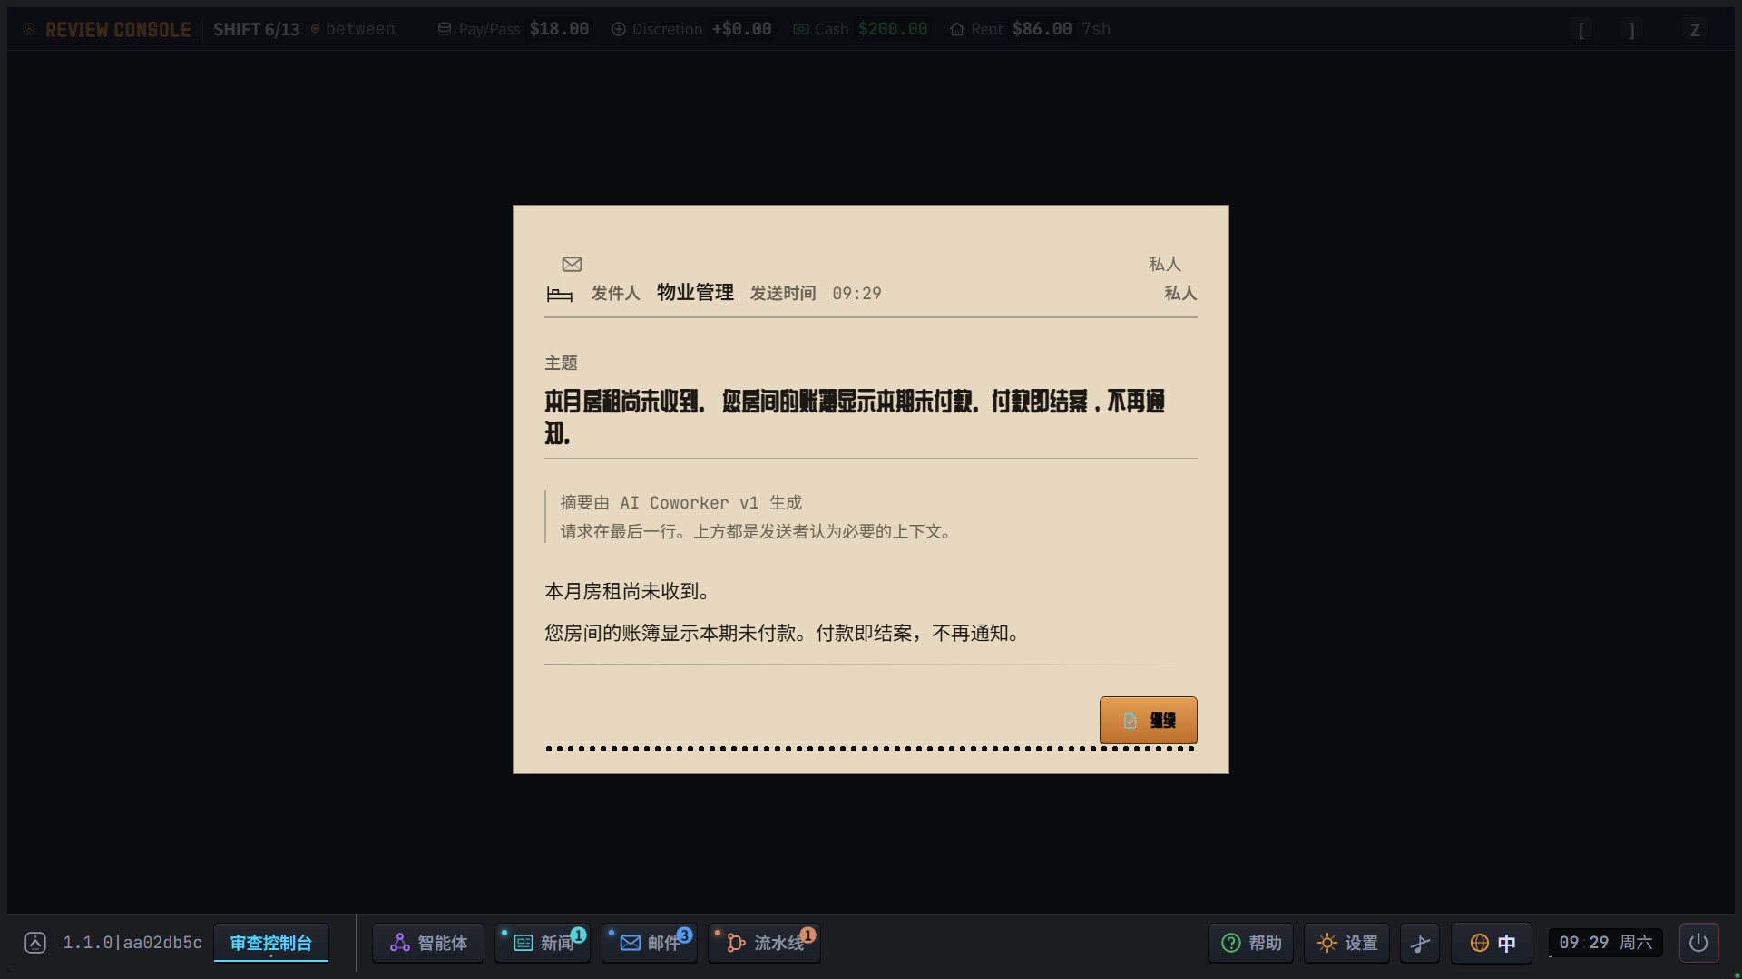Click the bold subject heading
Image resolution: width=1742 pixels, height=979 pixels.
pyautogui.click(x=855, y=417)
